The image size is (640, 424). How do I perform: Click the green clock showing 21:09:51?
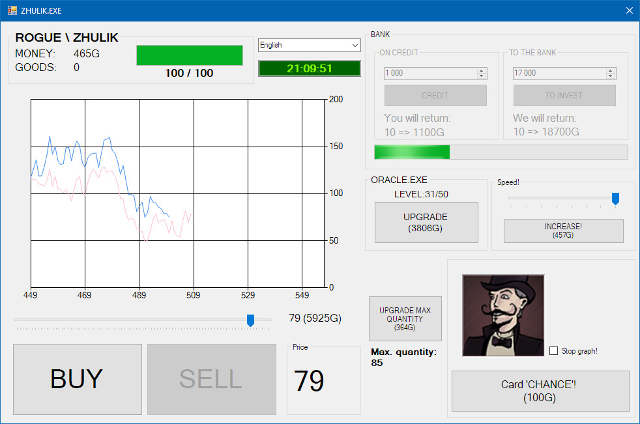(309, 68)
